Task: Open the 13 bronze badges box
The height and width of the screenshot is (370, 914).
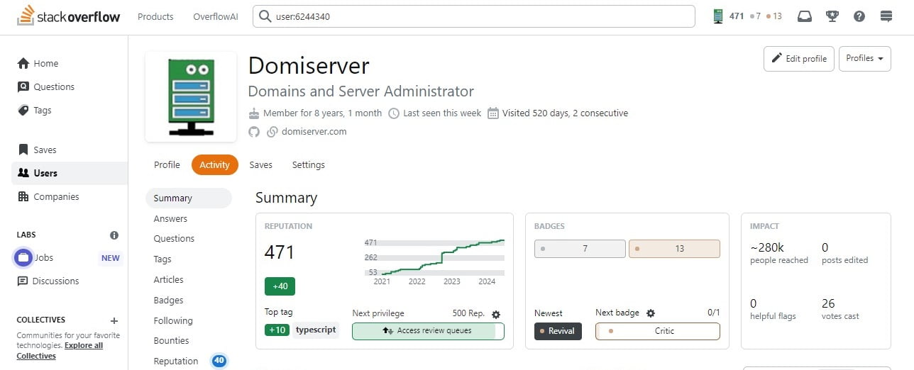Action: pyautogui.click(x=674, y=249)
